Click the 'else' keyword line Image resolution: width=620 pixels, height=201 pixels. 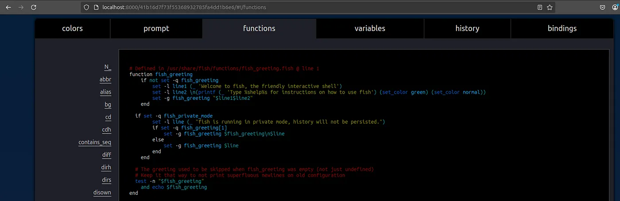pos(158,140)
